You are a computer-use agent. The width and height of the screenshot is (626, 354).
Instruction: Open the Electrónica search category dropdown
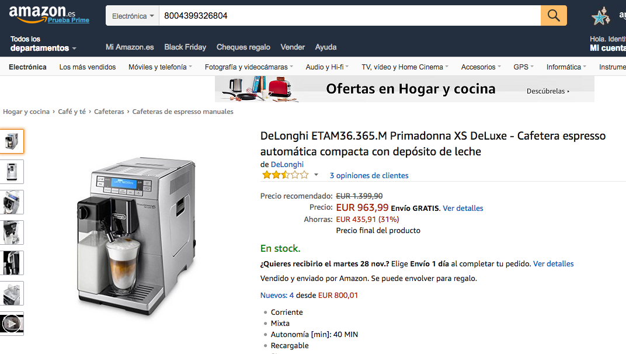pyautogui.click(x=133, y=16)
